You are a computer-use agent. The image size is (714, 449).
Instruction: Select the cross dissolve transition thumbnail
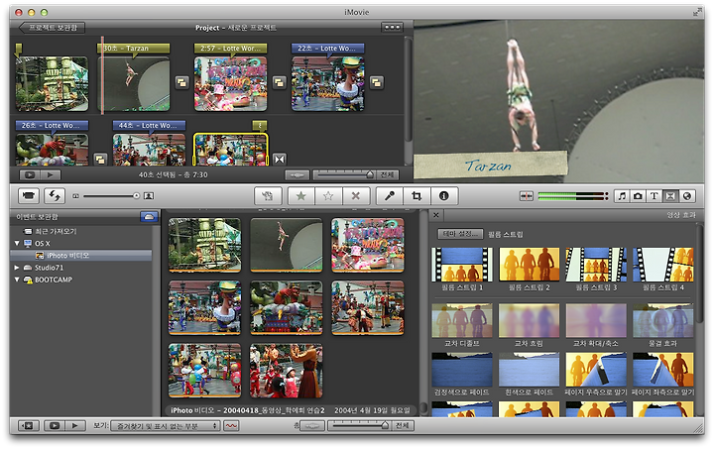pyautogui.click(x=462, y=321)
